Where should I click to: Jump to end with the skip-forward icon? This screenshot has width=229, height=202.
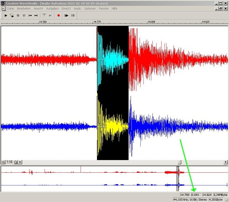(36, 15)
